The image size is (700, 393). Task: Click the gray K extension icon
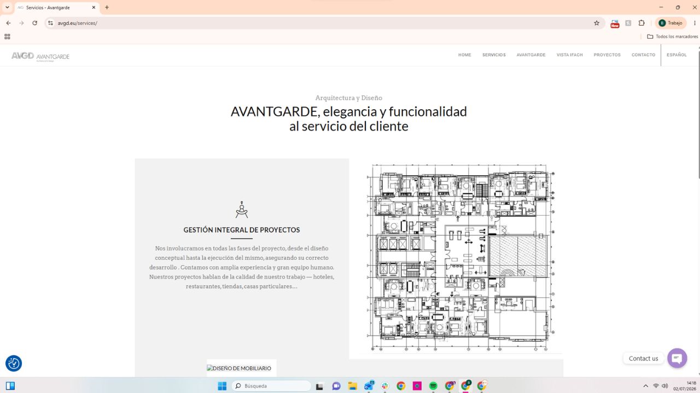pos(628,23)
